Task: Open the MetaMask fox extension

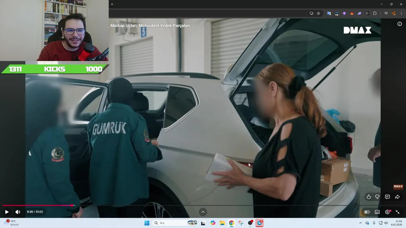Action: tap(352, 13)
